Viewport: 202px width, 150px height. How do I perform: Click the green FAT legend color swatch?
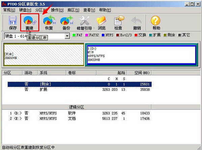pyautogui.click(x=74, y=35)
